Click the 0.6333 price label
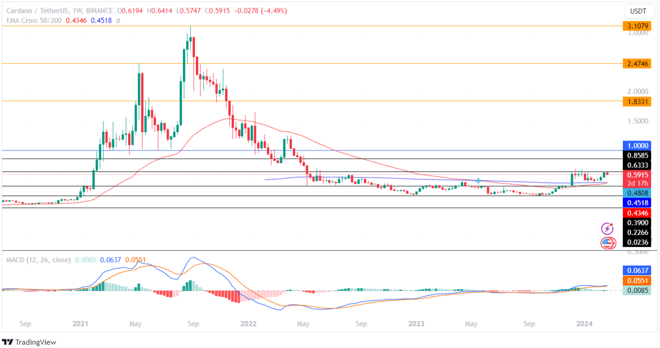The height and width of the screenshot is (348, 660). 637,165
